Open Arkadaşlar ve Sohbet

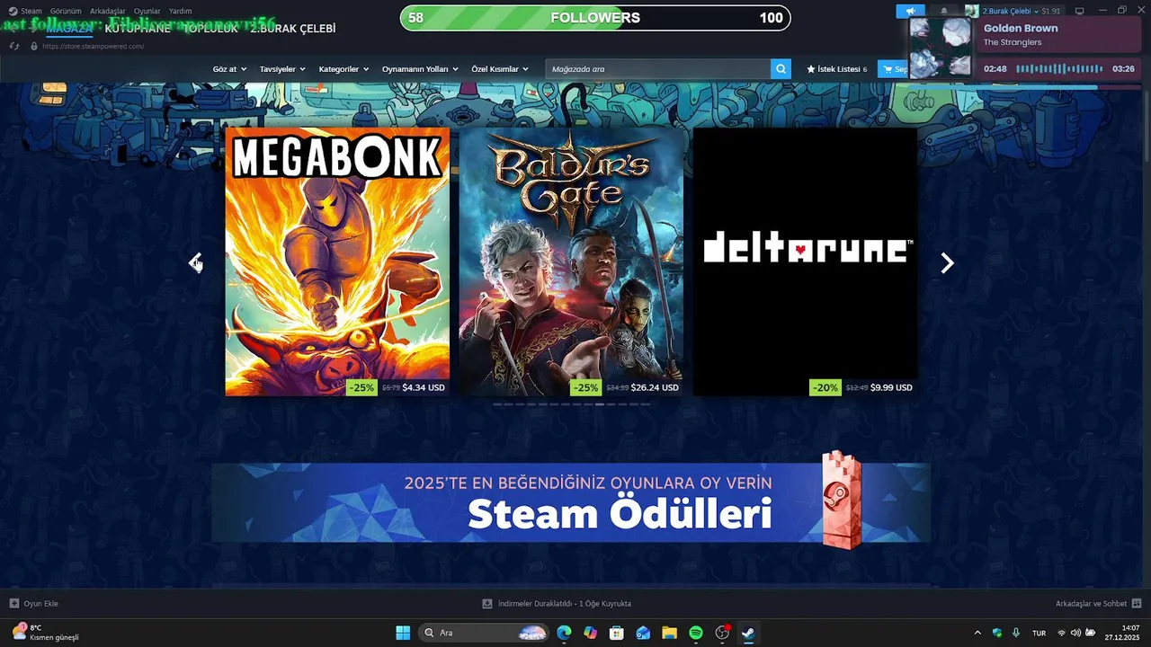(x=1098, y=604)
